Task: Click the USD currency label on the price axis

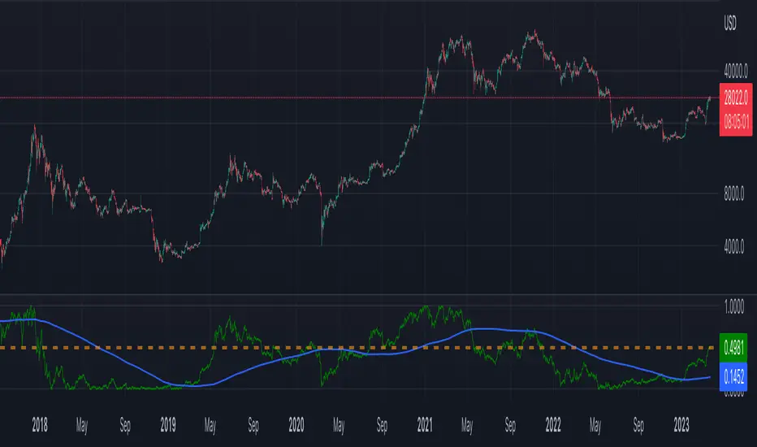Action: [730, 24]
